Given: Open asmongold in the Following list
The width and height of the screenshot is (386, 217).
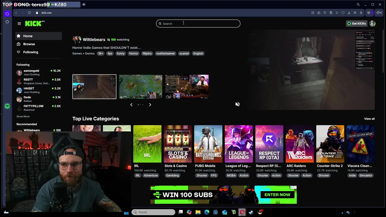Looking at the screenshot, I should click(39, 72).
